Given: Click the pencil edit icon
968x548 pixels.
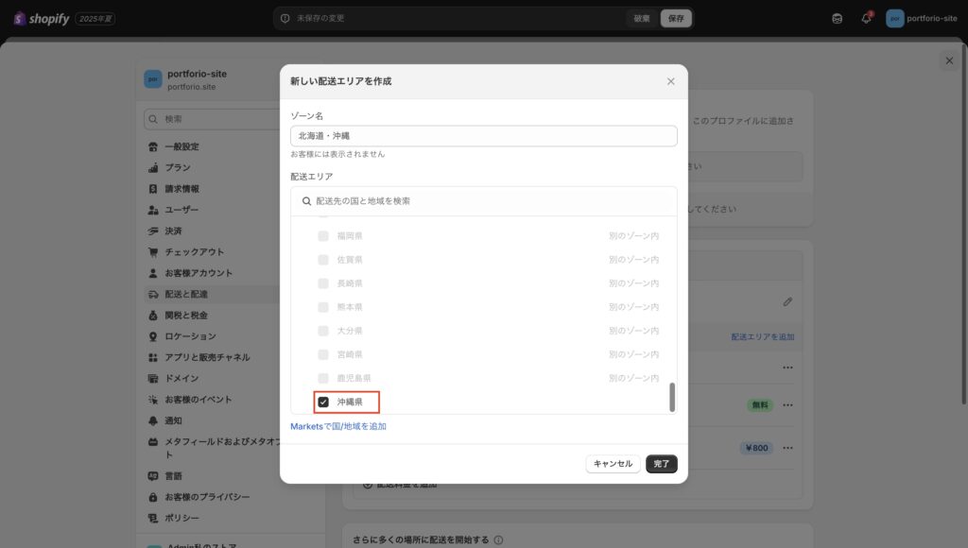Looking at the screenshot, I should coord(787,302).
